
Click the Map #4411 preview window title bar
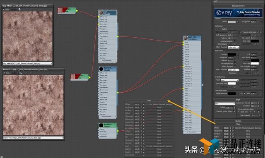pyautogui.click(x=33, y=69)
